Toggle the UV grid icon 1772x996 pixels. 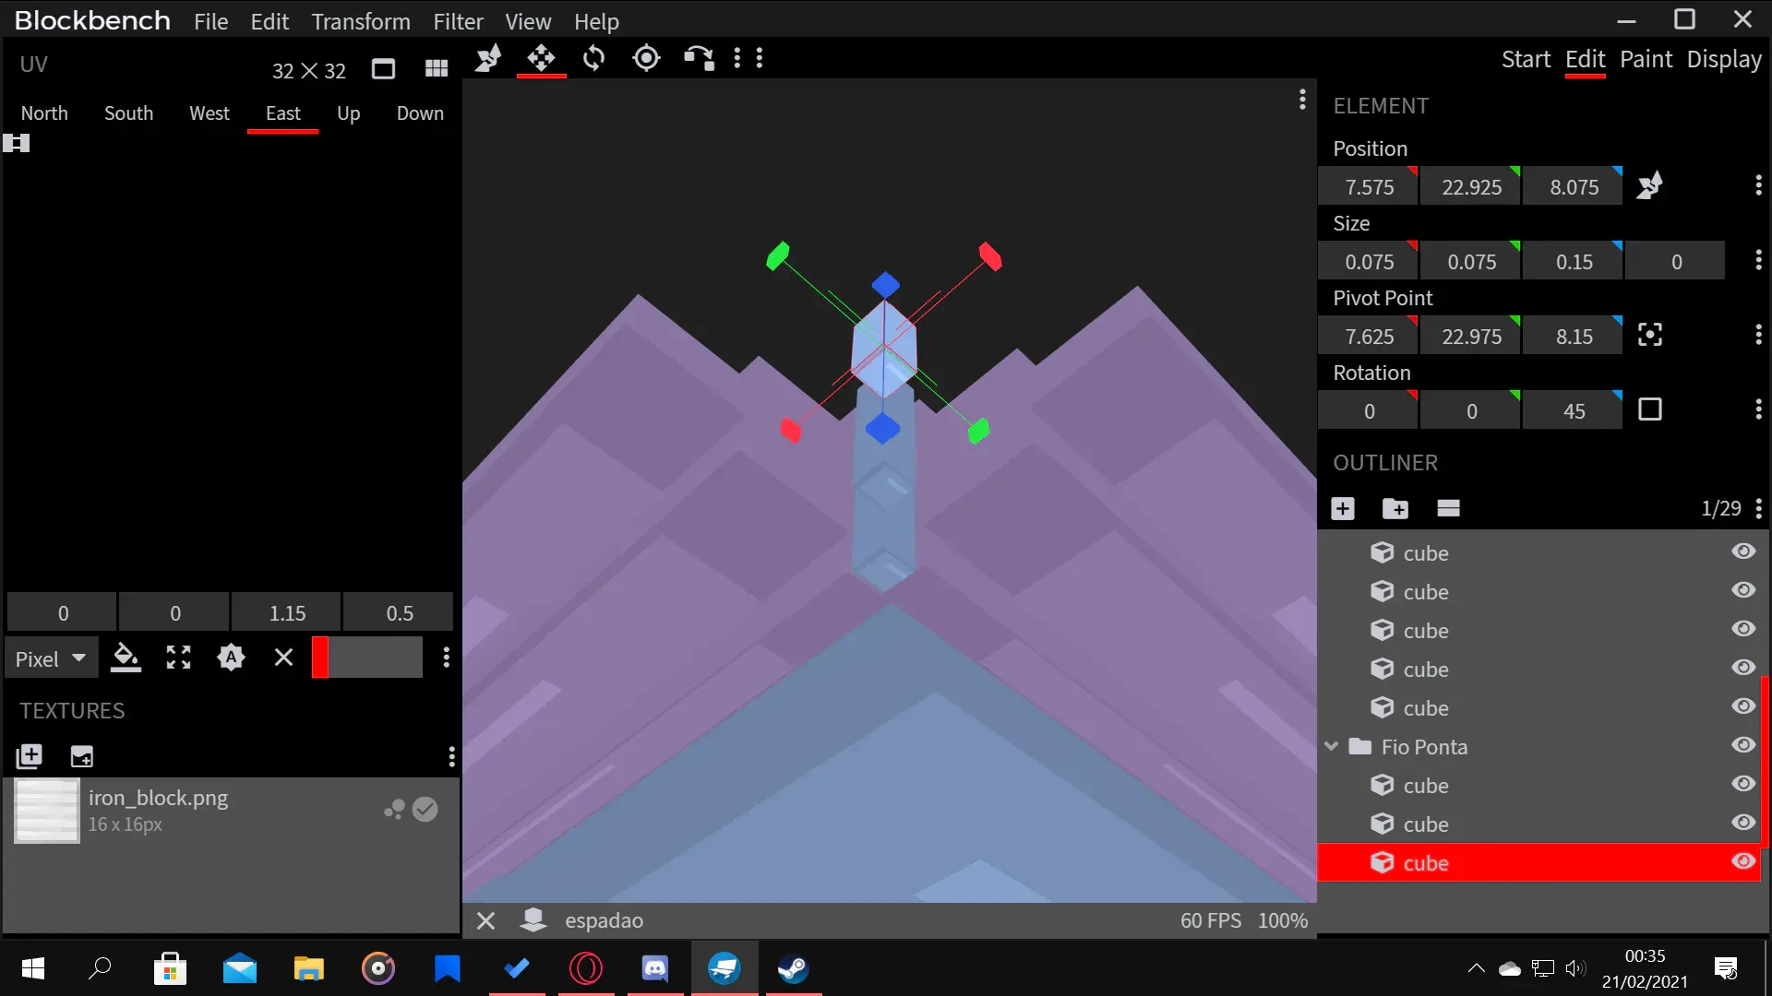point(436,69)
